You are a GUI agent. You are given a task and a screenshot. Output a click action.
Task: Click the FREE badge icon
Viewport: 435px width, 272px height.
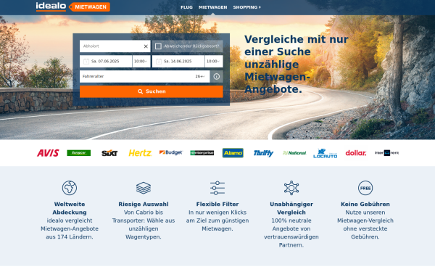[365, 188]
